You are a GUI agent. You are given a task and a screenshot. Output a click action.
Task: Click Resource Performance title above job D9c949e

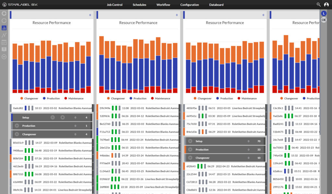138,23
